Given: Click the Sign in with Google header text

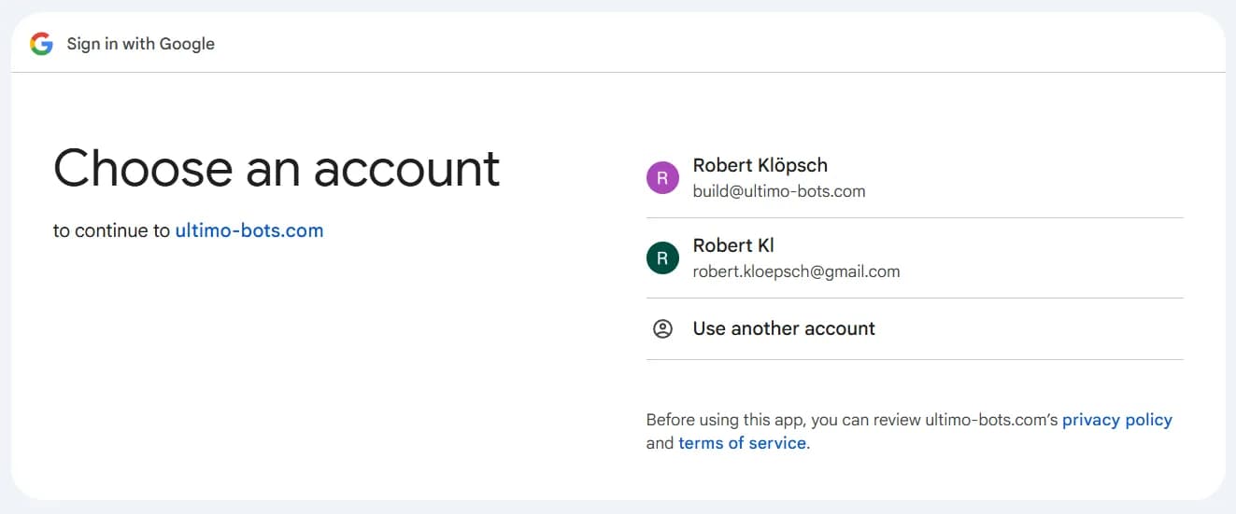Looking at the screenshot, I should tap(141, 44).
